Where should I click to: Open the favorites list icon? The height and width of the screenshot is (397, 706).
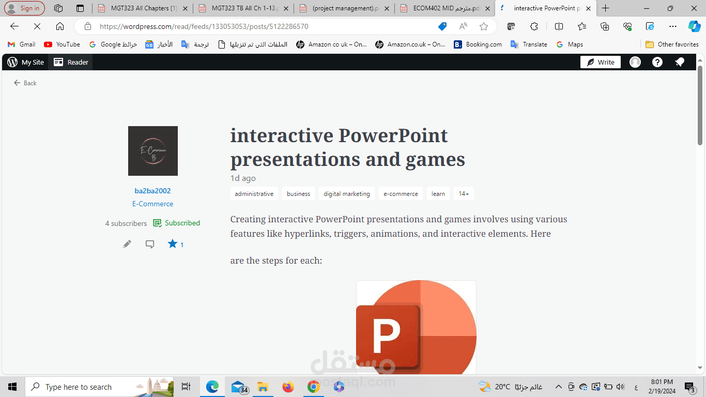pos(582,26)
